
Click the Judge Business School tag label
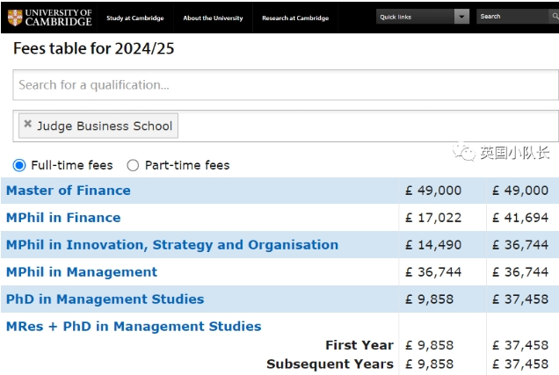coord(105,126)
